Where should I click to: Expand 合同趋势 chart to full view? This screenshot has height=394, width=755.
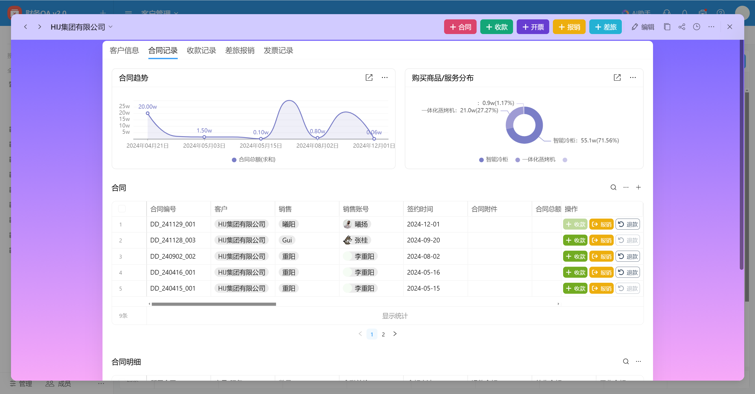pyautogui.click(x=369, y=77)
